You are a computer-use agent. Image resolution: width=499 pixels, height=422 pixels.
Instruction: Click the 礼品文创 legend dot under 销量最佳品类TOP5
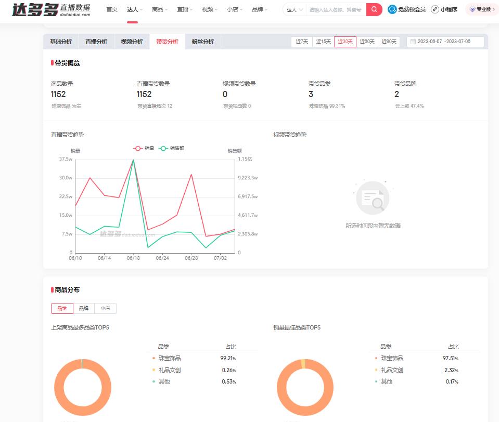[x=376, y=370]
